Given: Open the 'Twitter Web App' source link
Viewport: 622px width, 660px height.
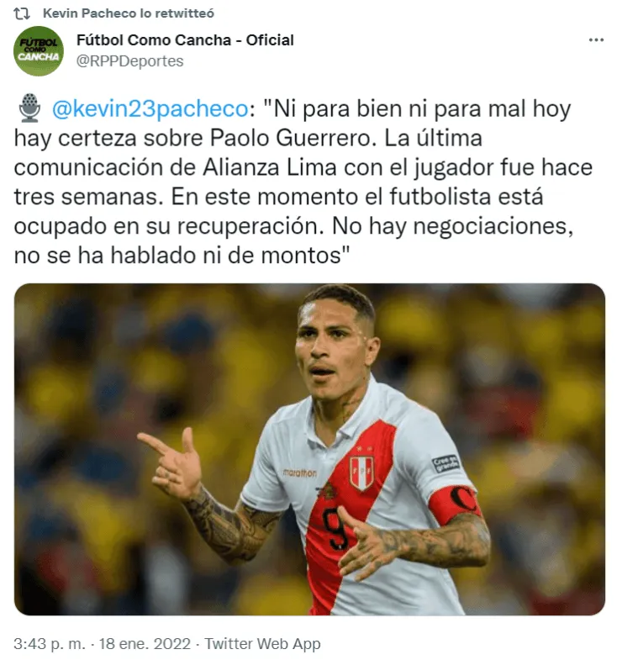Looking at the screenshot, I should pos(262,643).
